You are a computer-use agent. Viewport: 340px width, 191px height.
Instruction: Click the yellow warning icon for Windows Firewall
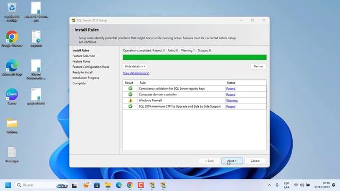click(x=130, y=100)
